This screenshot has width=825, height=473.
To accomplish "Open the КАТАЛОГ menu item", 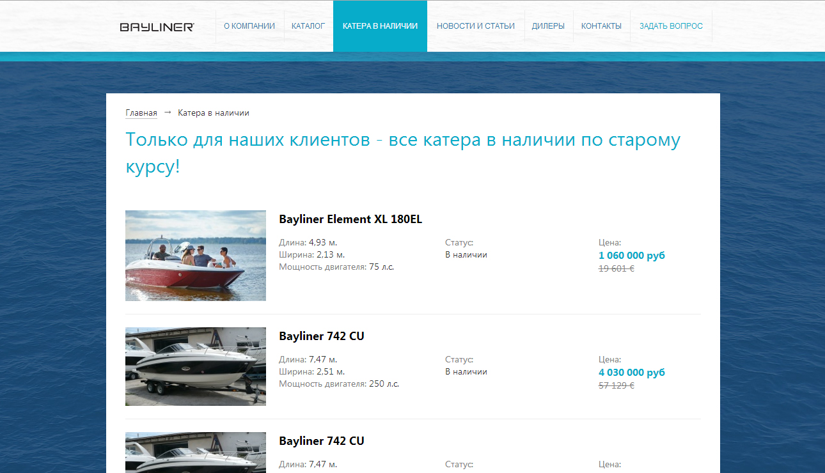I will (308, 26).
